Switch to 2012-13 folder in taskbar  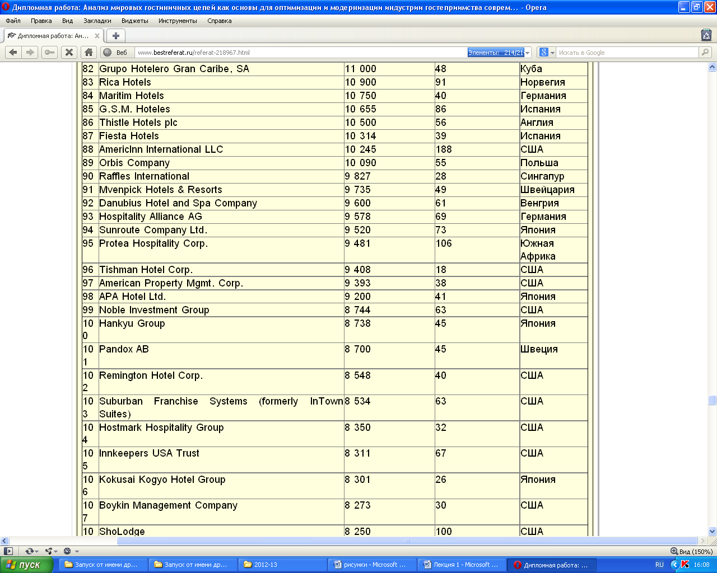(282, 565)
